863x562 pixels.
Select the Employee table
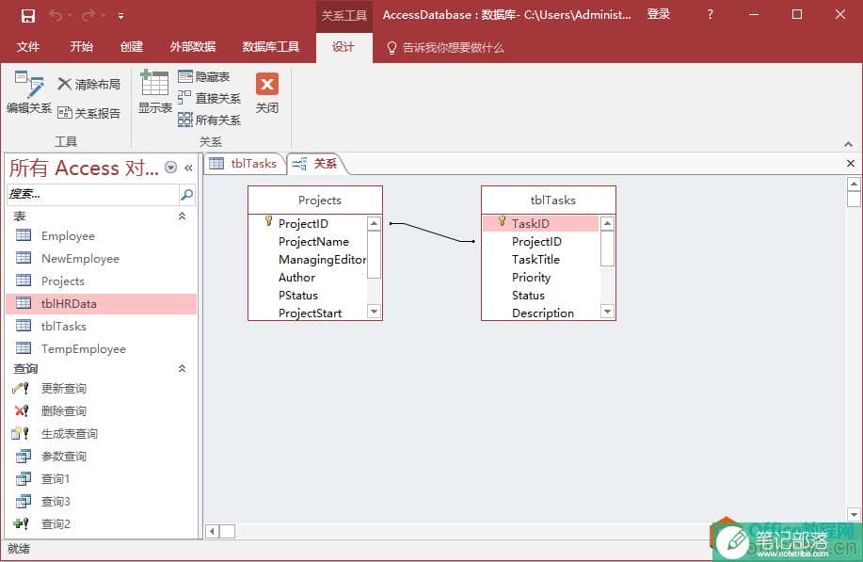101,236
